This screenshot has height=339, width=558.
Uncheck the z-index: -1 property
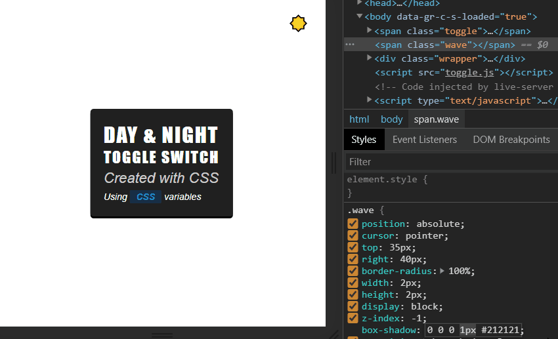353,318
